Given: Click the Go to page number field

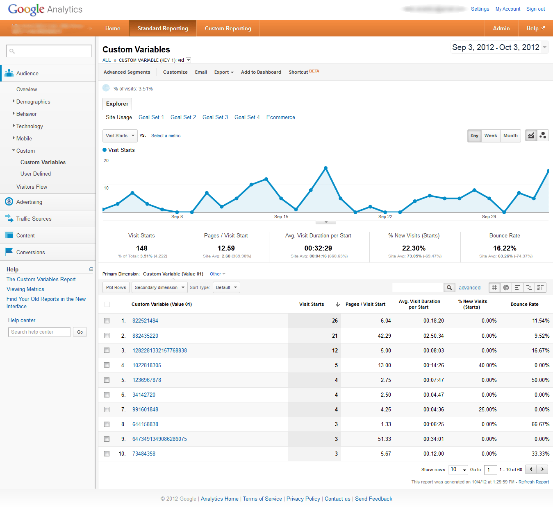Looking at the screenshot, I should pos(490,470).
